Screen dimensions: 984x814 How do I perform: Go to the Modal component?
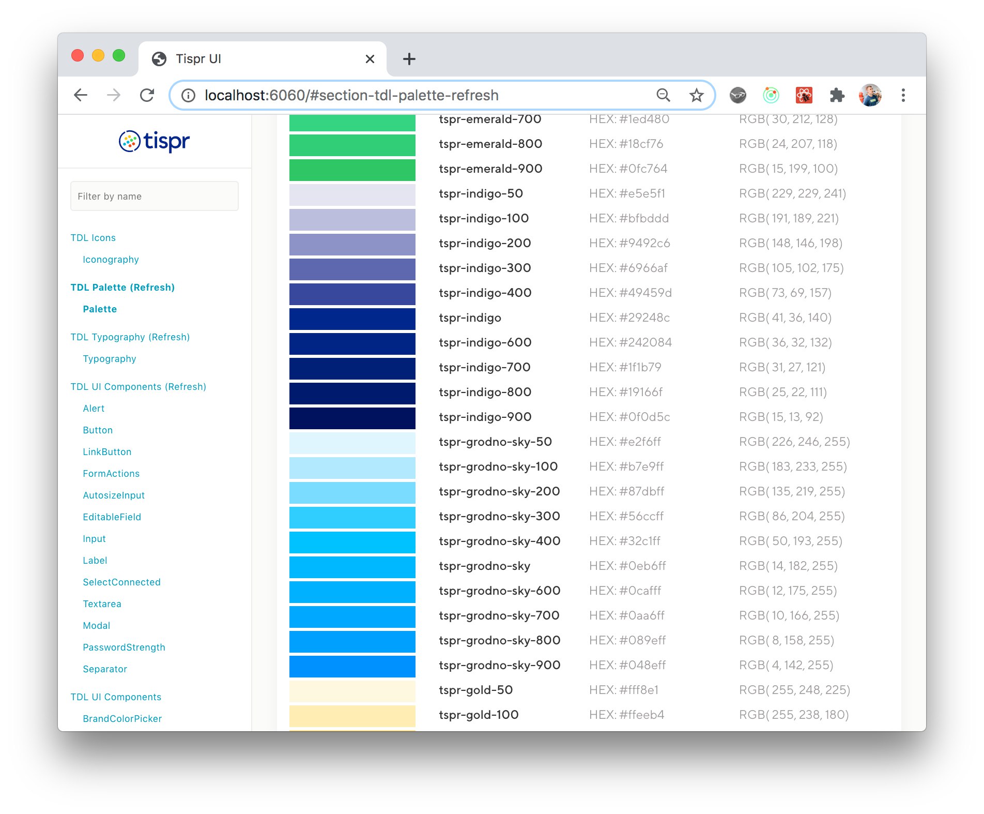pyautogui.click(x=97, y=626)
